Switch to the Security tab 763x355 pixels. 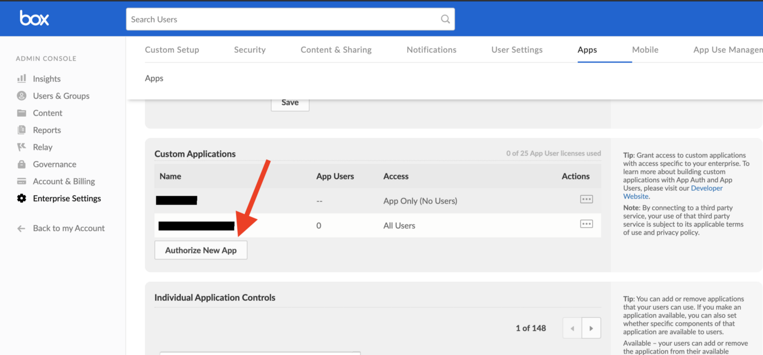[x=250, y=50]
